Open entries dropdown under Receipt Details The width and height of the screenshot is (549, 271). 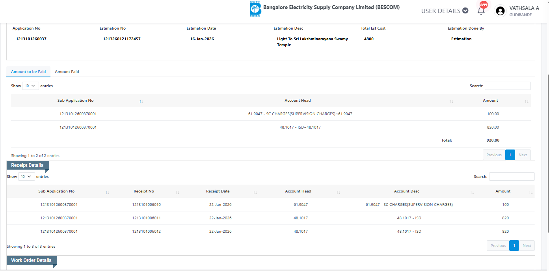pyautogui.click(x=26, y=177)
